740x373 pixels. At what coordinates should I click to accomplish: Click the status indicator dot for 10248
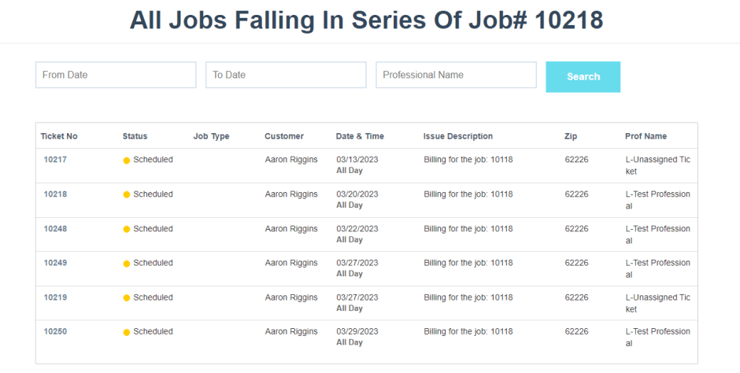(x=127, y=230)
